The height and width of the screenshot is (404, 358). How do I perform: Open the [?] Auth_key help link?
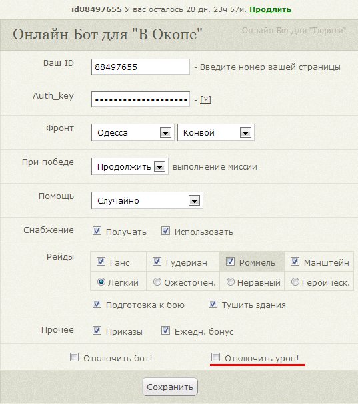(206, 99)
